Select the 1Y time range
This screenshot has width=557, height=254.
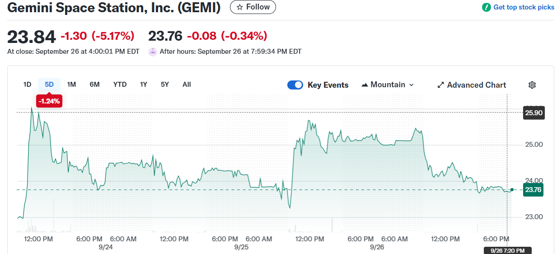coord(144,85)
